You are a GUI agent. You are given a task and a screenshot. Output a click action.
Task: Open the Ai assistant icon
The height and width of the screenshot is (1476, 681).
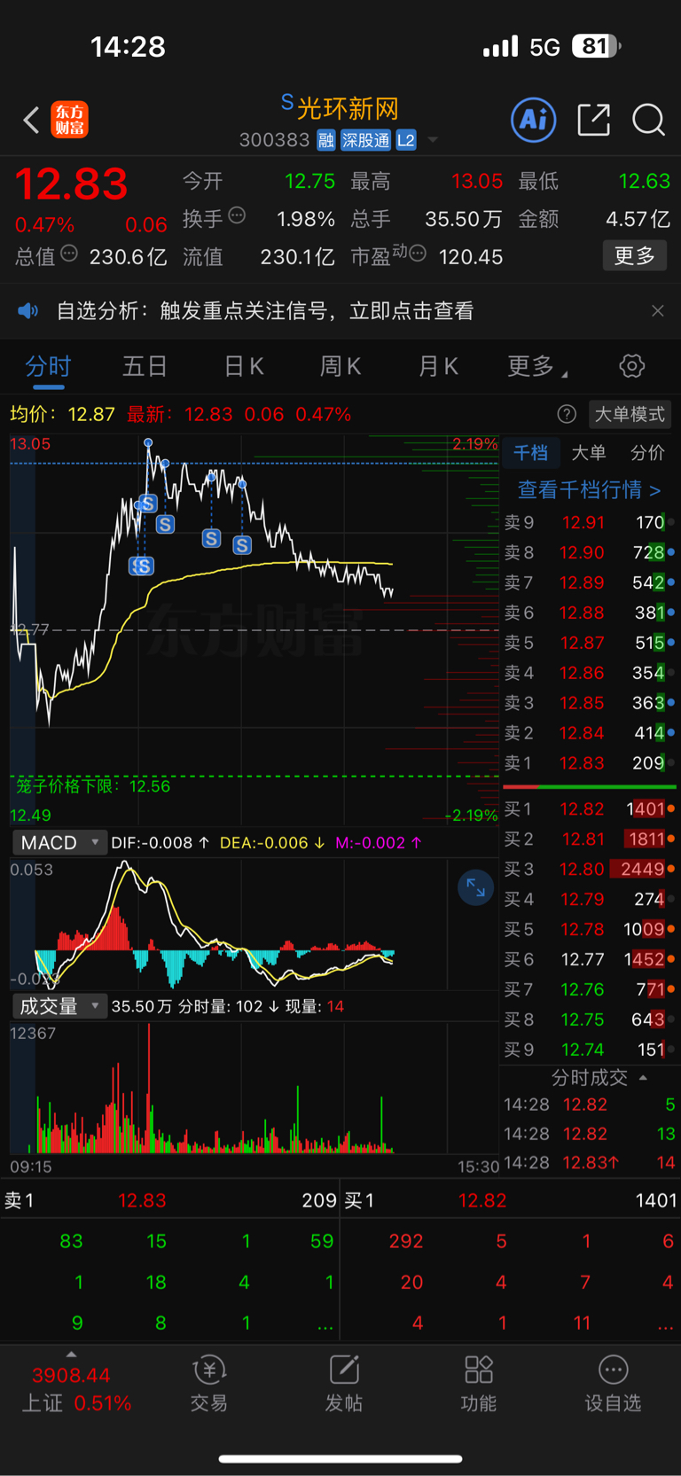click(x=534, y=120)
